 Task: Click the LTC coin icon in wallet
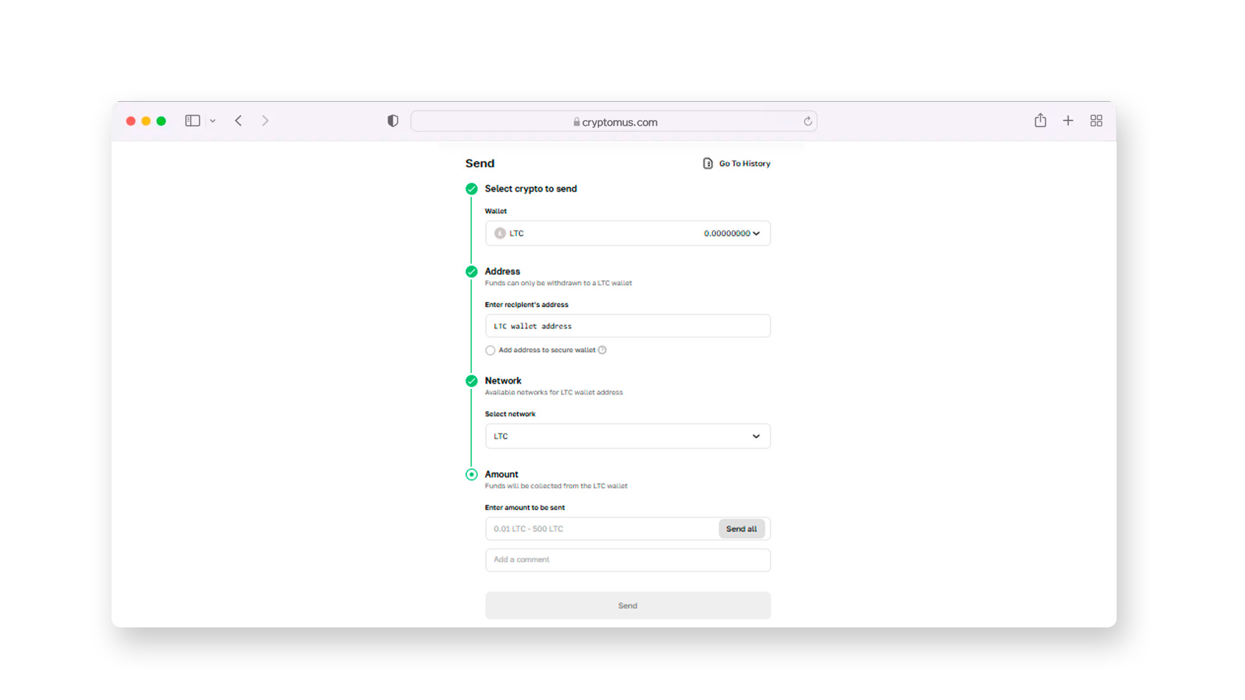pos(500,233)
